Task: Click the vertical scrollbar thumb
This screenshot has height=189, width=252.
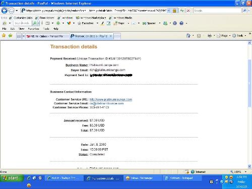Action: tap(249, 83)
